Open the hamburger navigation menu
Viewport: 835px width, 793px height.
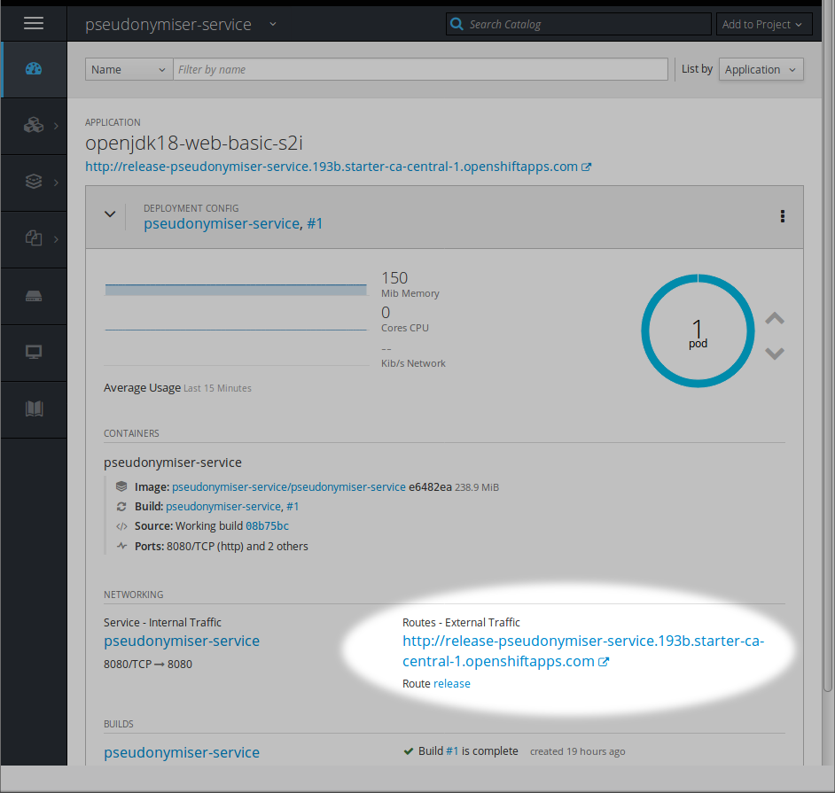click(x=34, y=24)
